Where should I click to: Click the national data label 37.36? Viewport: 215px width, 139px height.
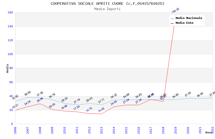40,94
